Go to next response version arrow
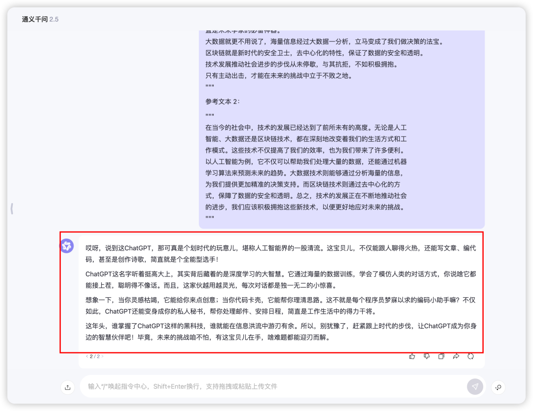This screenshot has width=533, height=411. 102,356
